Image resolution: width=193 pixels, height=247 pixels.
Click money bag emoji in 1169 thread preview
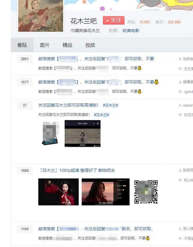(148, 238)
